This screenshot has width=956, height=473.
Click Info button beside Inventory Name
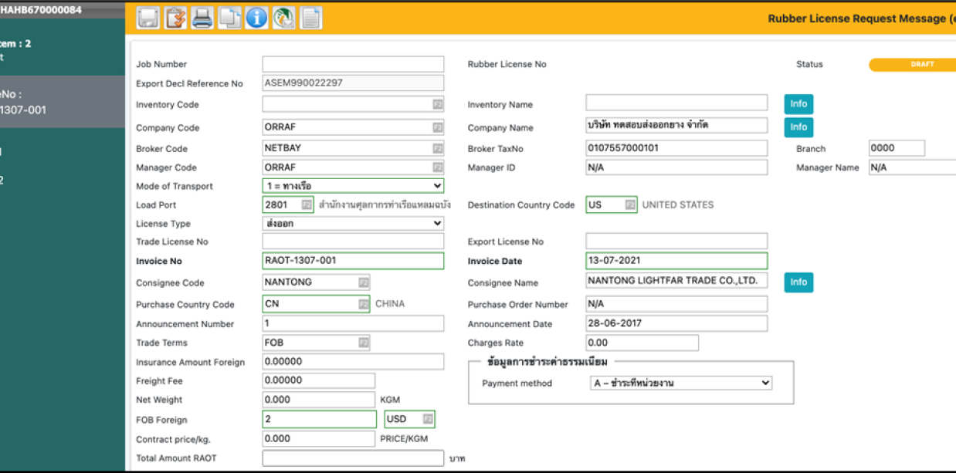click(798, 104)
